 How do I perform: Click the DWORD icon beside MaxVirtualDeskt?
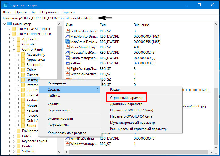[67, 42]
